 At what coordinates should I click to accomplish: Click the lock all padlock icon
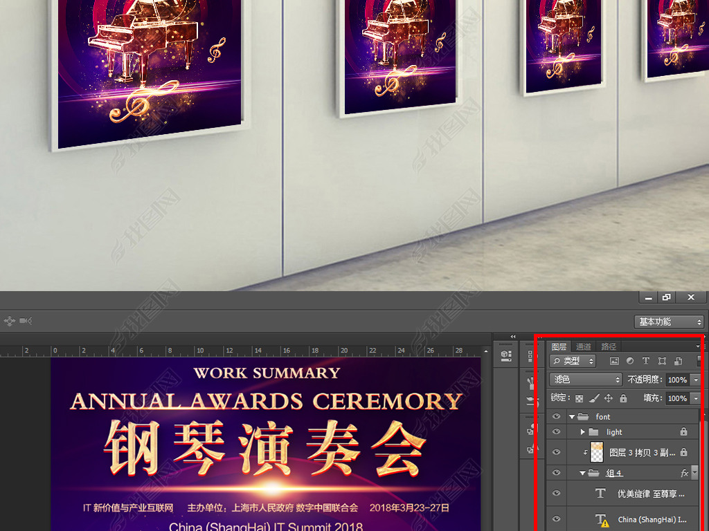(x=623, y=398)
